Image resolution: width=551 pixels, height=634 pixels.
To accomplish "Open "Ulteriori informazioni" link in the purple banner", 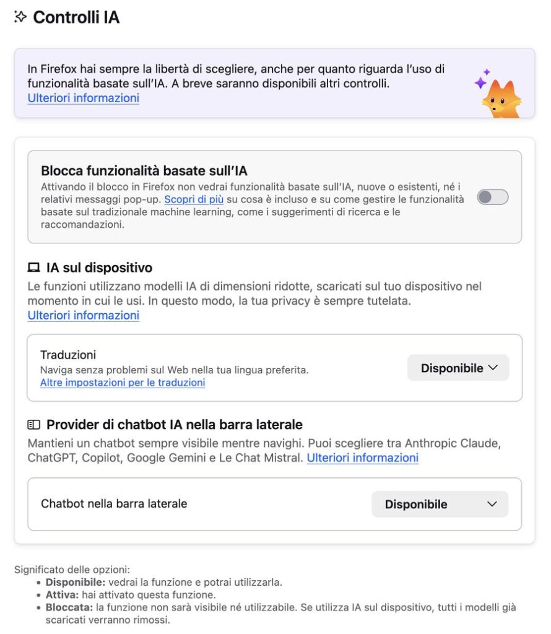I will (x=82, y=98).
